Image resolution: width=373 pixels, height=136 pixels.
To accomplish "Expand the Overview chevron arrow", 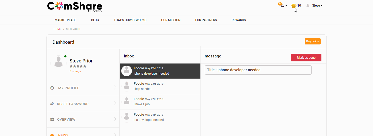I will tap(115, 119).
